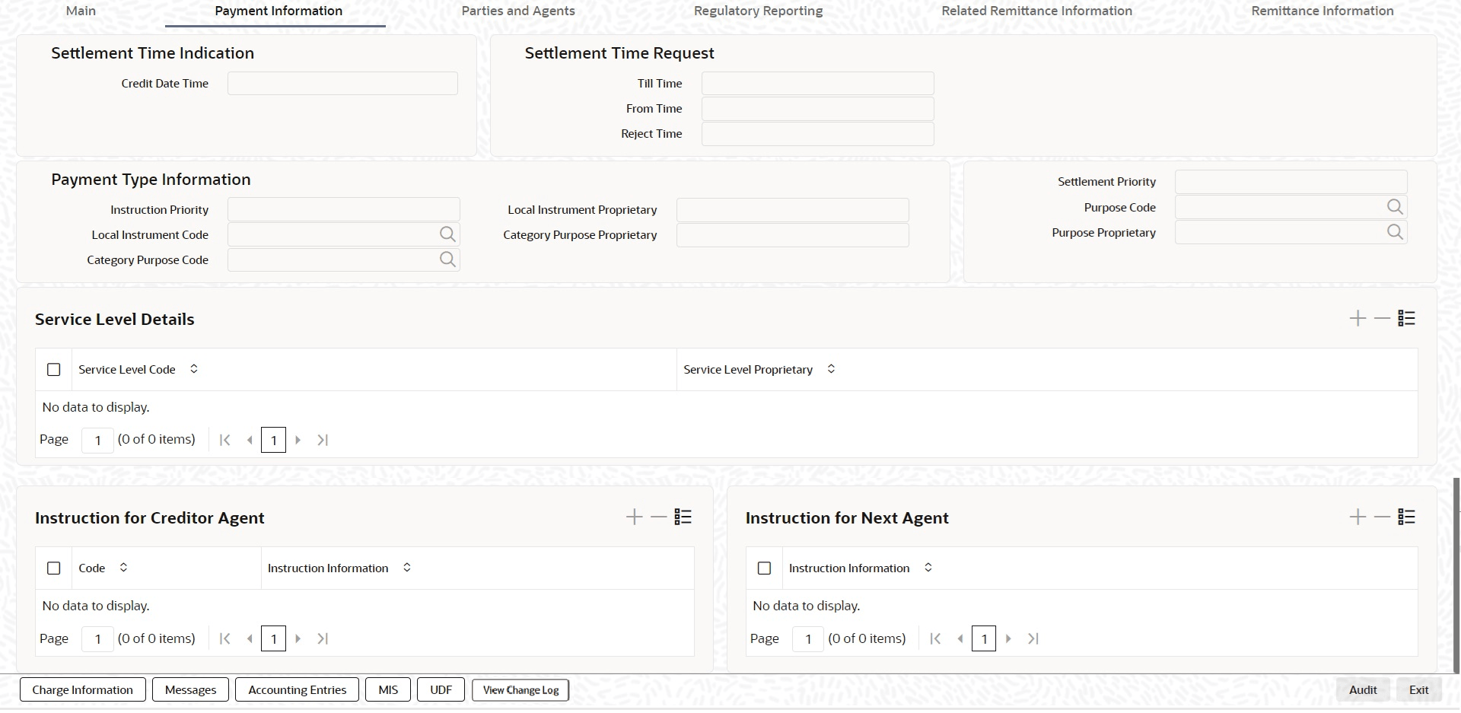The height and width of the screenshot is (713, 1461).
Task: Switch to Related Remittance Information tab
Action: point(1037,11)
